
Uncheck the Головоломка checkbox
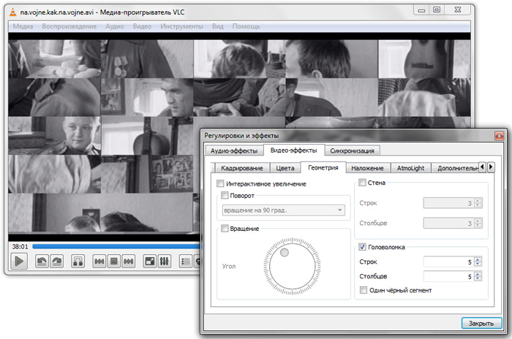click(x=362, y=247)
